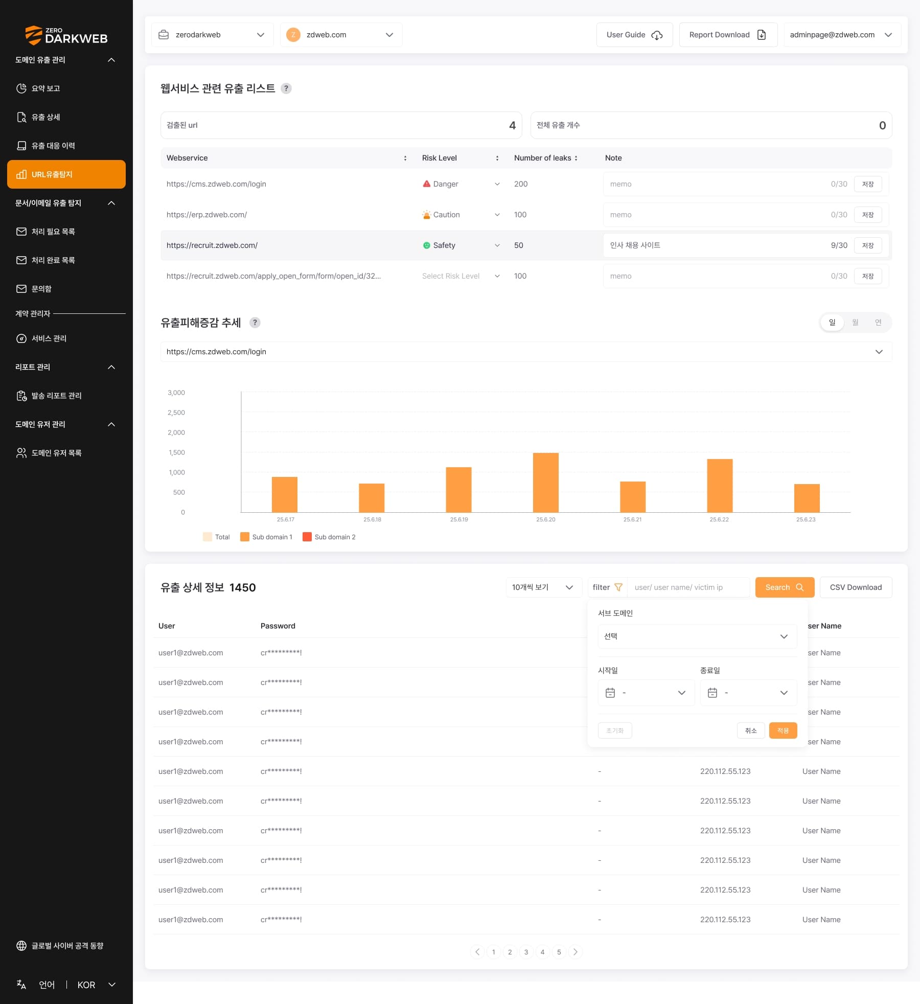Click the 적용 apply button
The height and width of the screenshot is (1004, 920).
tap(783, 731)
